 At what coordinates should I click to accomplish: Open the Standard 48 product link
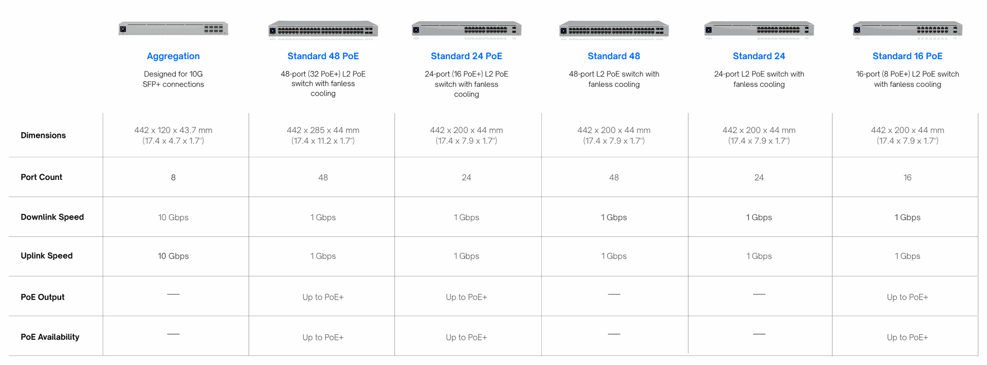pos(614,56)
